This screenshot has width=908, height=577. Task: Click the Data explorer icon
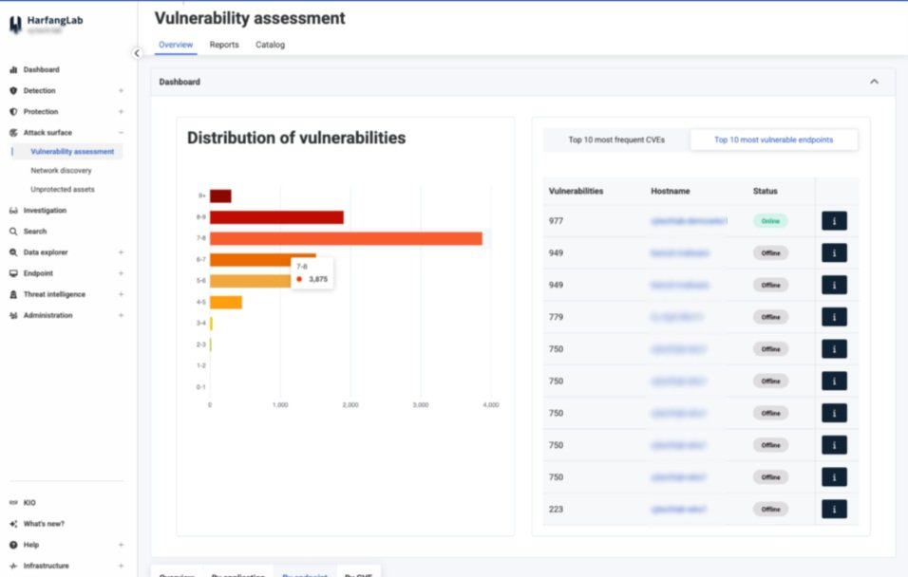pos(13,252)
